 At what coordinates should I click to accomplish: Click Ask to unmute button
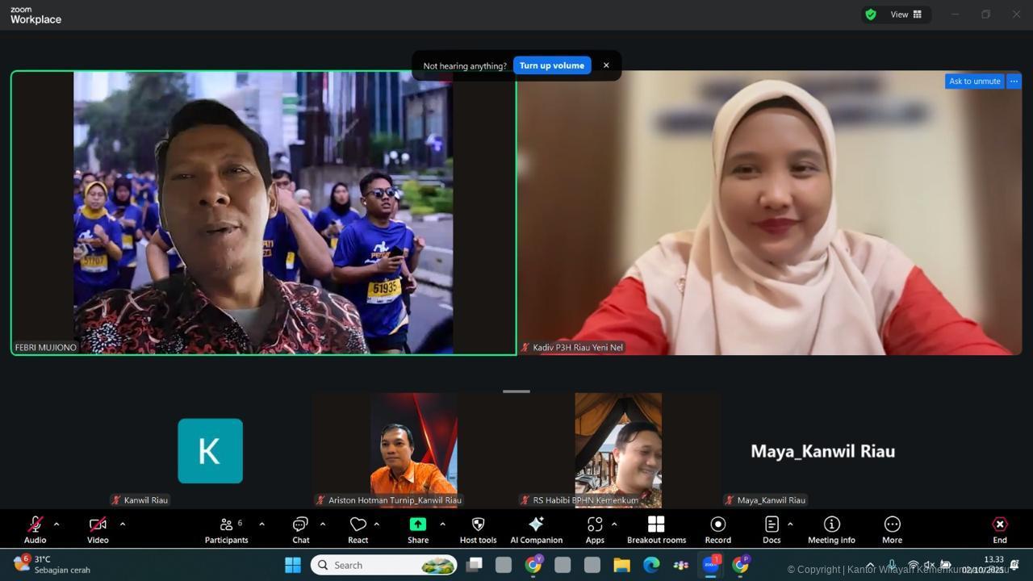coord(974,82)
